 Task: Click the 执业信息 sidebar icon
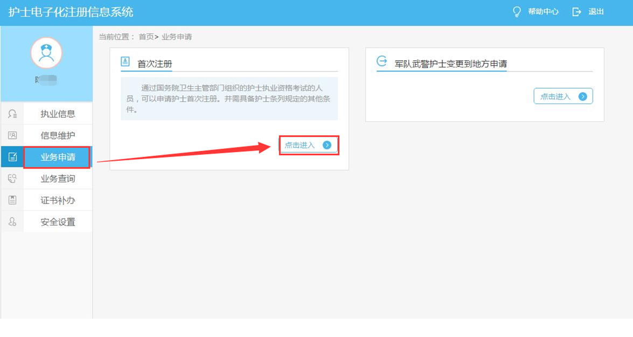12,114
